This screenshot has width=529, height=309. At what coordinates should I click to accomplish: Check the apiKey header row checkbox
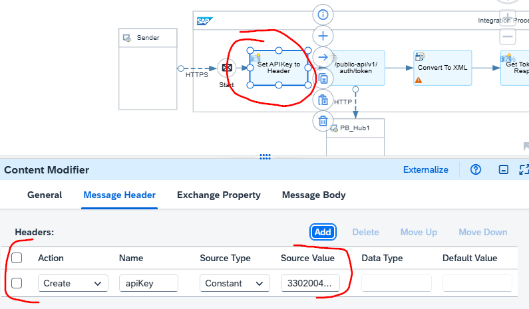pyautogui.click(x=17, y=283)
